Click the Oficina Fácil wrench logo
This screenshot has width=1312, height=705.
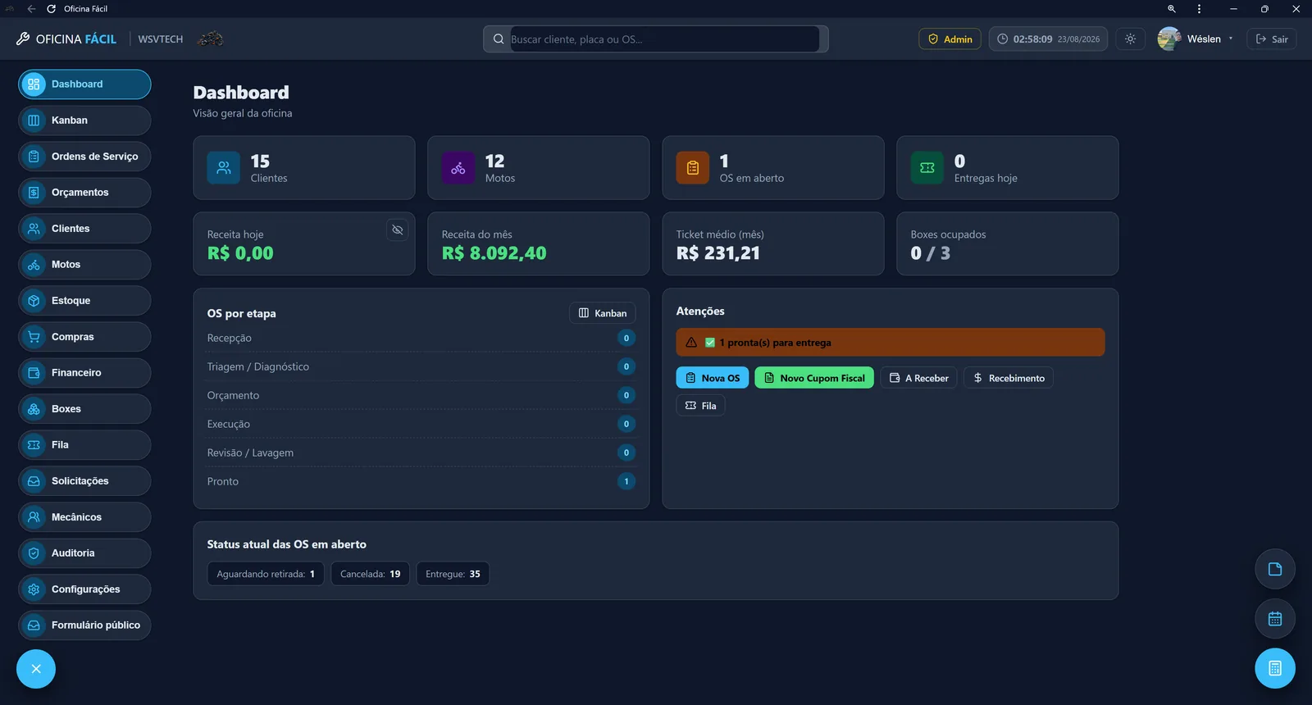(23, 39)
